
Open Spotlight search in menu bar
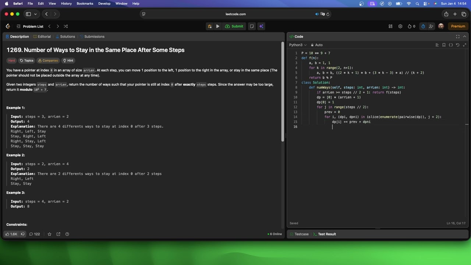[418, 4]
